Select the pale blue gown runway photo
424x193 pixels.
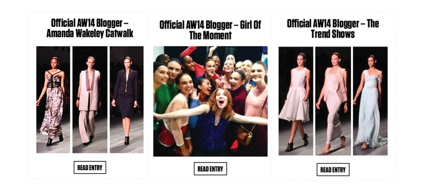tap(370, 101)
